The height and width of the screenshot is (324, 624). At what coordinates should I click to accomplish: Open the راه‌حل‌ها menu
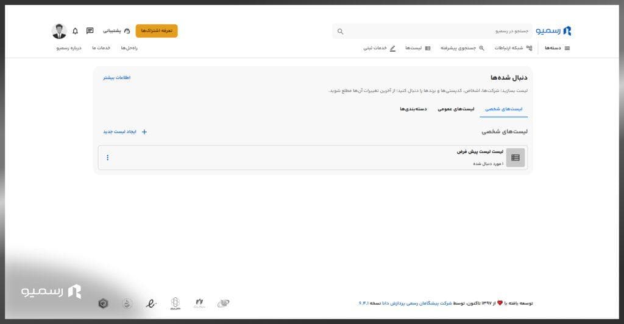pyautogui.click(x=129, y=48)
